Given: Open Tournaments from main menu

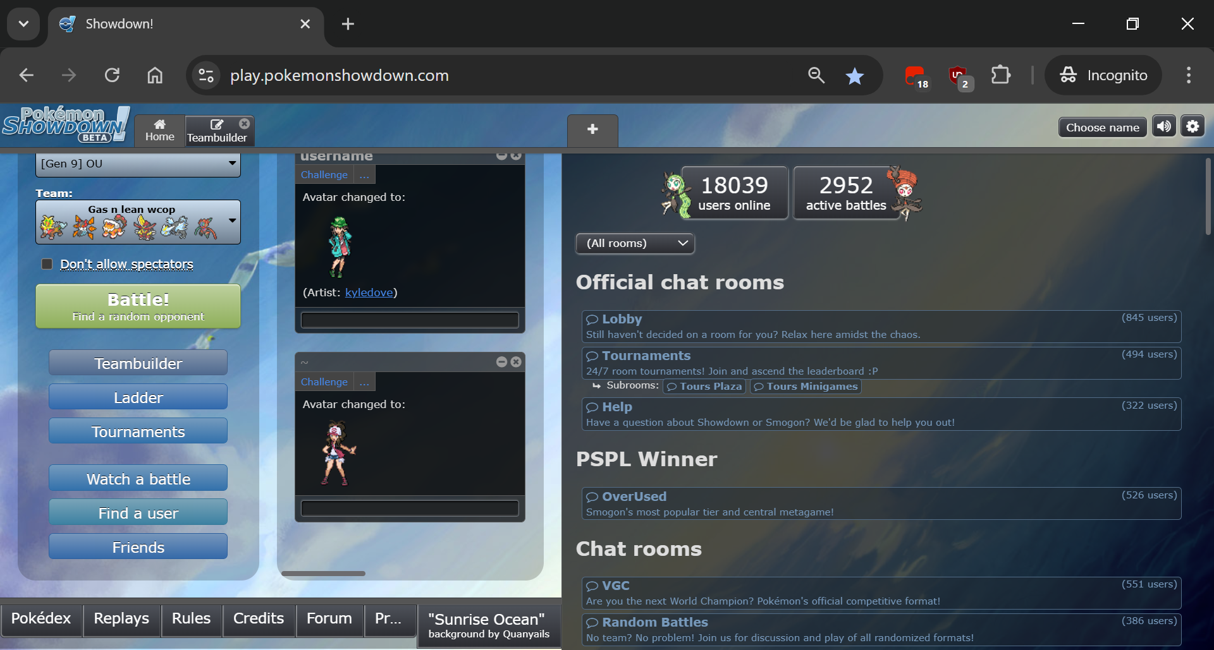Looking at the screenshot, I should pos(138,431).
